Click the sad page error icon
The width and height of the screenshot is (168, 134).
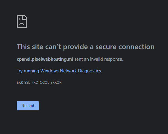pyautogui.click(x=22, y=22)
